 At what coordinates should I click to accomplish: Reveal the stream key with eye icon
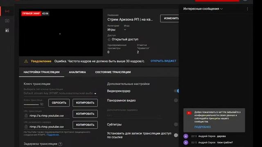(42, 105)
